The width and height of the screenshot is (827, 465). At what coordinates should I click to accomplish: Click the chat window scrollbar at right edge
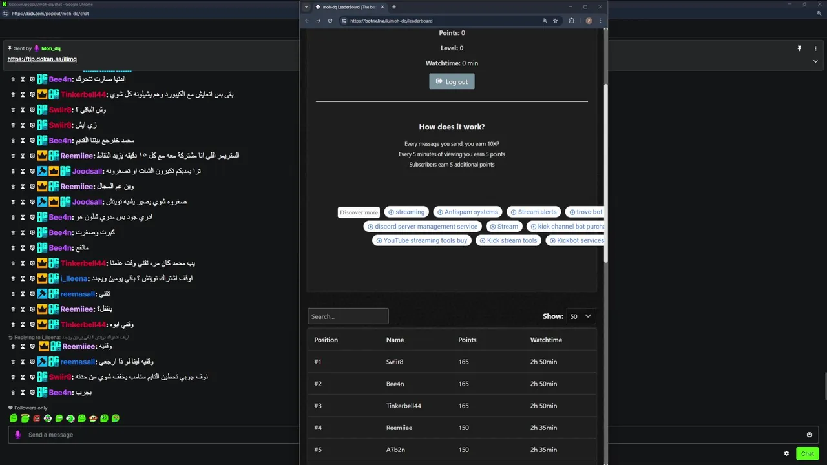tap(824, 387)
